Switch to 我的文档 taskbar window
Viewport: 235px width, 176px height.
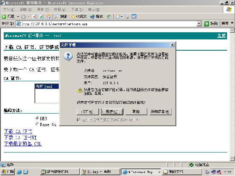coord(182,172)
